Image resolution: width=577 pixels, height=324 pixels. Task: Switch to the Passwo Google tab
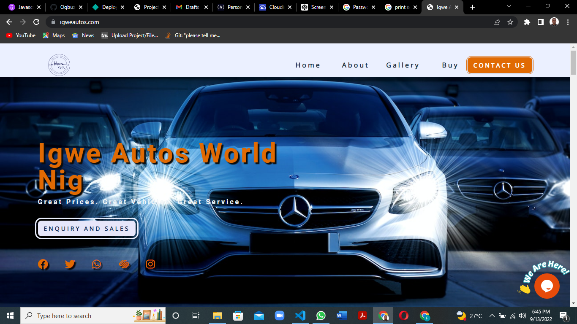pyautogui.click(x=359, y=7)
